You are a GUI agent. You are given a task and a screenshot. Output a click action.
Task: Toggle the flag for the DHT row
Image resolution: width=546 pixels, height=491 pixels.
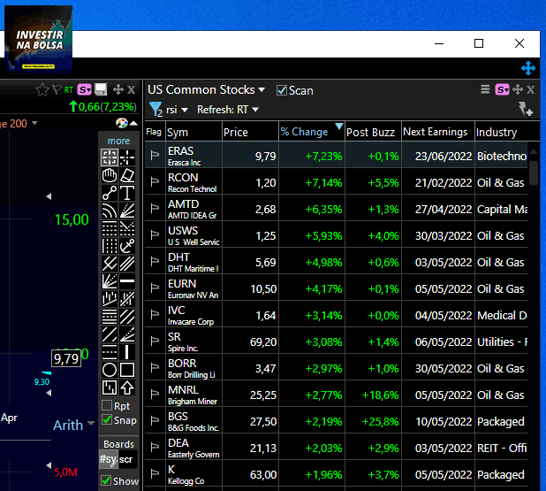click(155, 261)
